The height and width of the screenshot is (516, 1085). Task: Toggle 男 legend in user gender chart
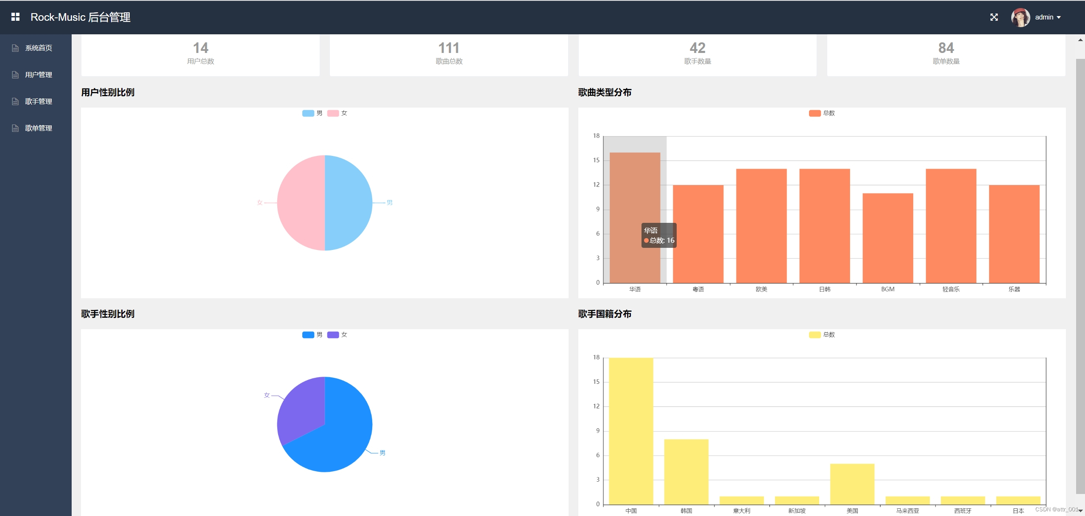(308, 113)
